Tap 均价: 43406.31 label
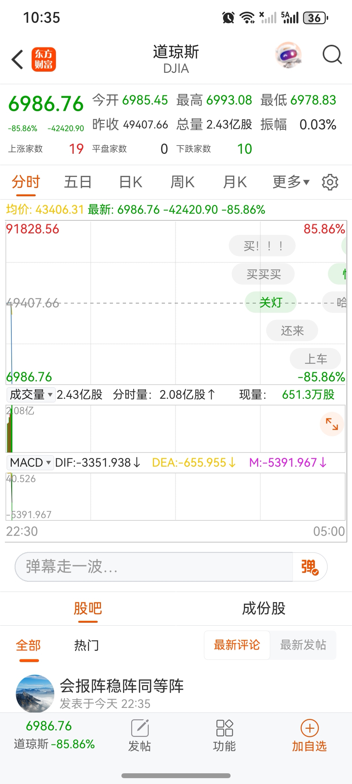This screenshot has width=352, height=784. click(x=45, y=210)
